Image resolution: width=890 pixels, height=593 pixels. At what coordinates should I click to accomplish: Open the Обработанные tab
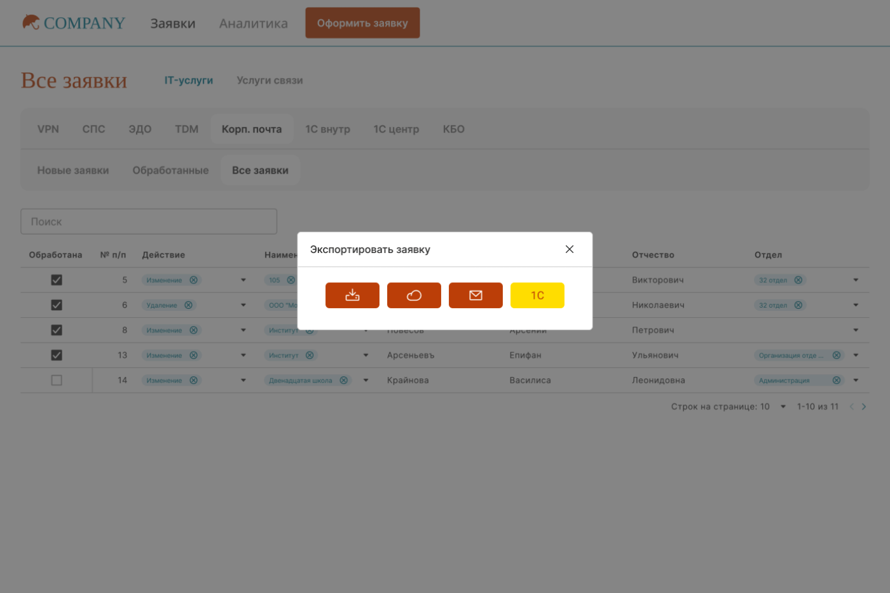pyautogui.click(x=170, y=170)
